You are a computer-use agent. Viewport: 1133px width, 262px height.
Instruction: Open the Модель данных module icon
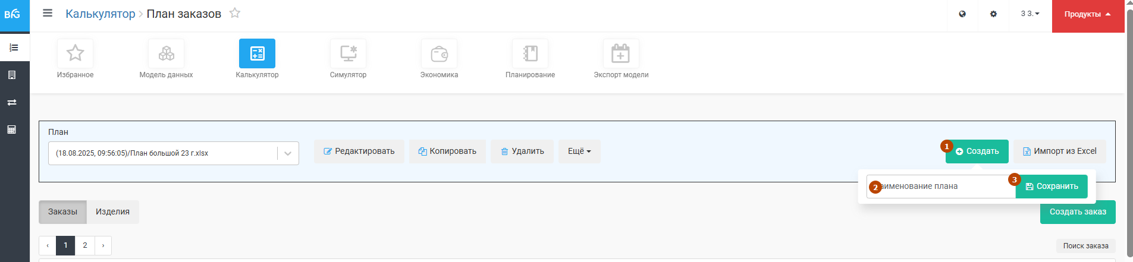point(166,53)
